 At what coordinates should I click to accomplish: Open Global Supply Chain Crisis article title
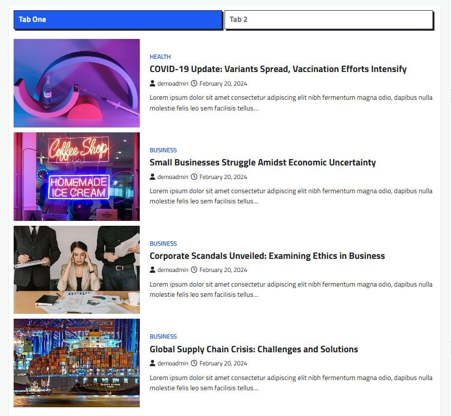(x=254, y=349)
